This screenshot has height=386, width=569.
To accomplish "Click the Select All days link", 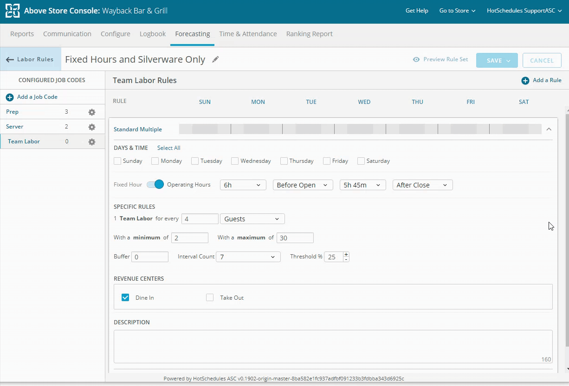I will (168, 148).
